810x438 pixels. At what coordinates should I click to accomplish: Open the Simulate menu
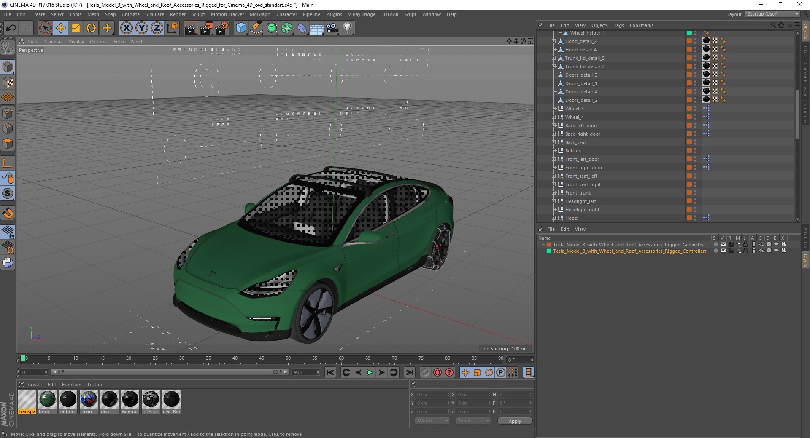[155, 14]
